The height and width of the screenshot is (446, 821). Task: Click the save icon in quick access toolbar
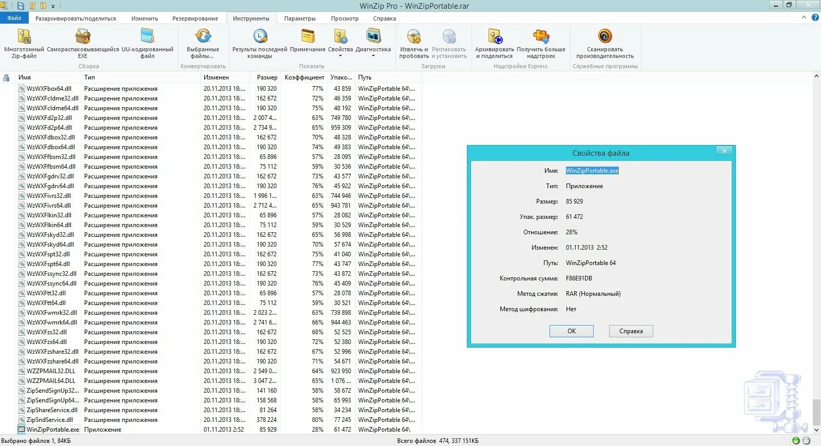[21, 6]
